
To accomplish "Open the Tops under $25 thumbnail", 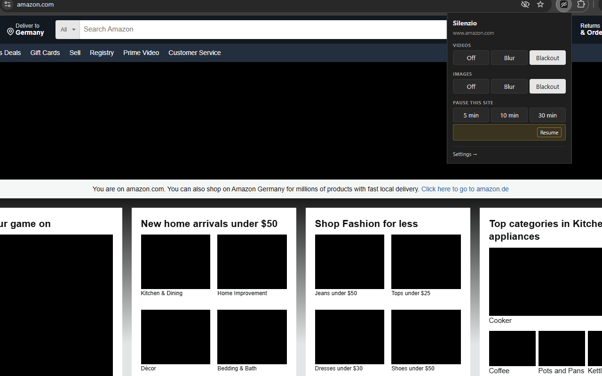I will pos(426,262).
